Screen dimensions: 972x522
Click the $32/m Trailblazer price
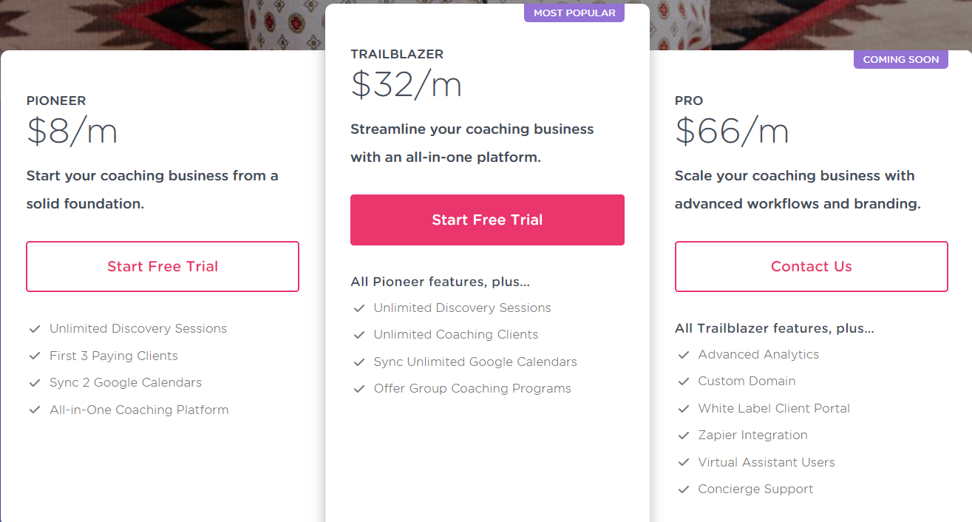(406, 84)
